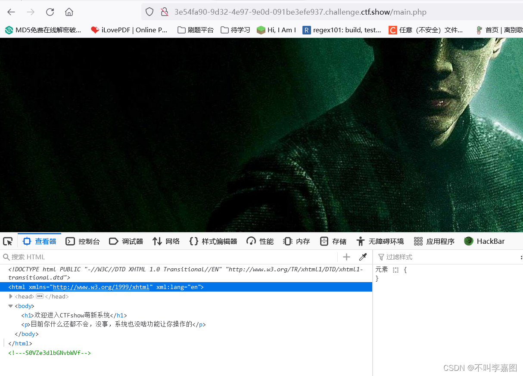The width and height of the screenshot is (523, 376).
Task: Switch to the 存储 storage tab
Action: click(333, 241)
